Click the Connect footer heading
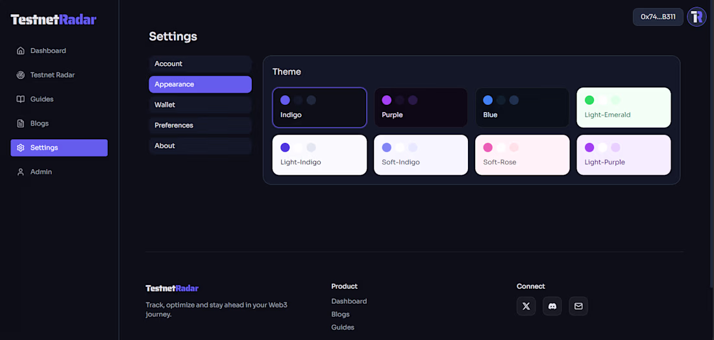The image size is (714, 340). [x=530, y=286]
